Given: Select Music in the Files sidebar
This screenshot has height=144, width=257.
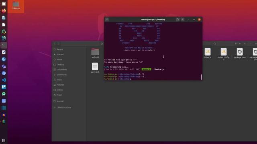Looking at the screenshot, I should (69, 80).
